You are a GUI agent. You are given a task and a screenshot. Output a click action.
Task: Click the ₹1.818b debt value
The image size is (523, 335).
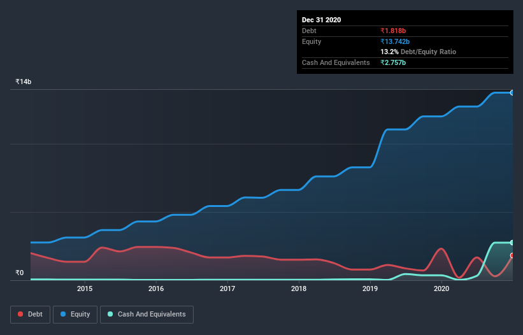tap(393, 31)
